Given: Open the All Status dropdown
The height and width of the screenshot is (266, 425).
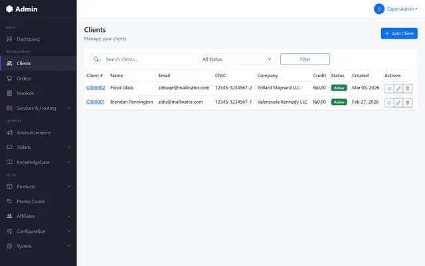Looking at the screenshot, I should pyautogui.click(x=237, y=59).
